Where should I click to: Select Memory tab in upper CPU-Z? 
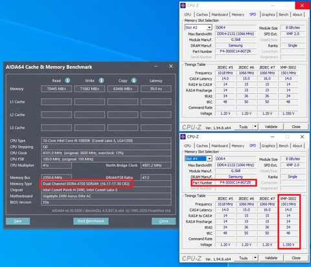238,14
